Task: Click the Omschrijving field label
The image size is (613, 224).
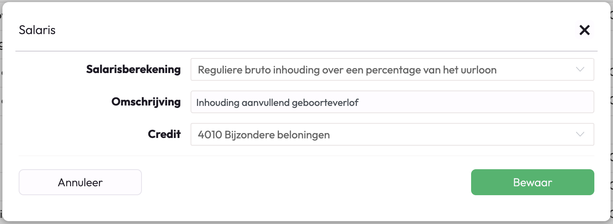Action: [x=146, y=101]
